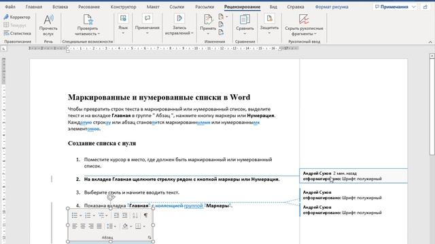Click the tracked word 'элементомов'

click(84, 129)
